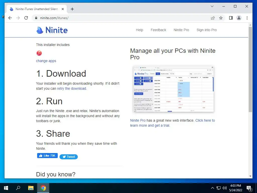
Task: Bookmark this page with the star icon
Action: [x=221, y=18]
